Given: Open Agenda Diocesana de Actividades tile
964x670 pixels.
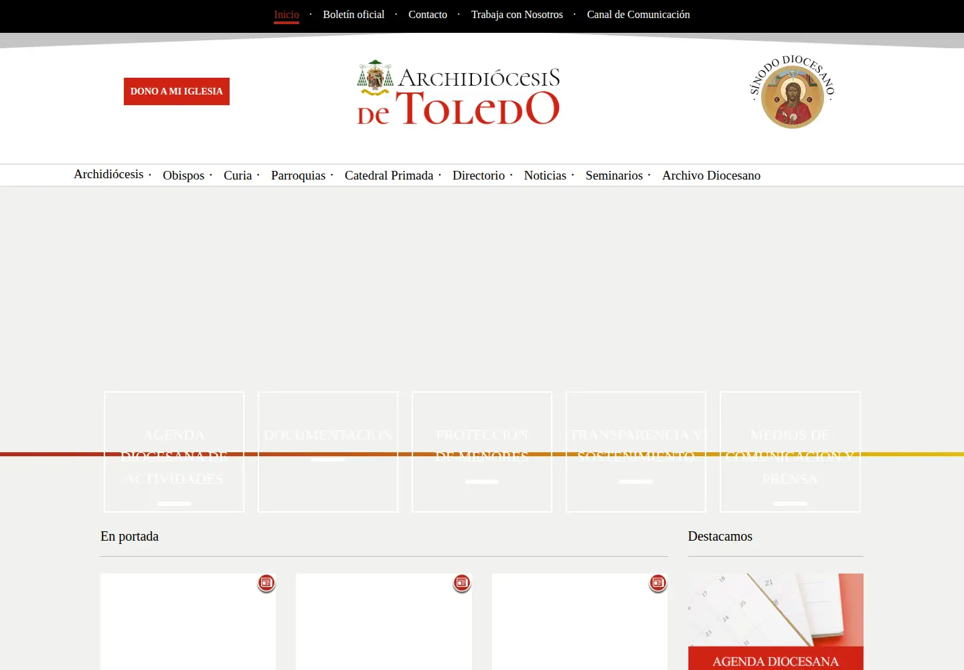Looking at the screenshot, I should 174,452.
